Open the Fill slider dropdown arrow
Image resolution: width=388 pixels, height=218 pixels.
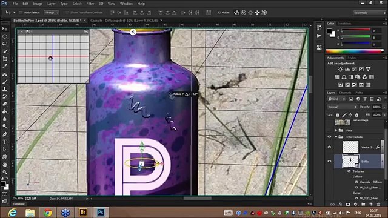[384, 115]
